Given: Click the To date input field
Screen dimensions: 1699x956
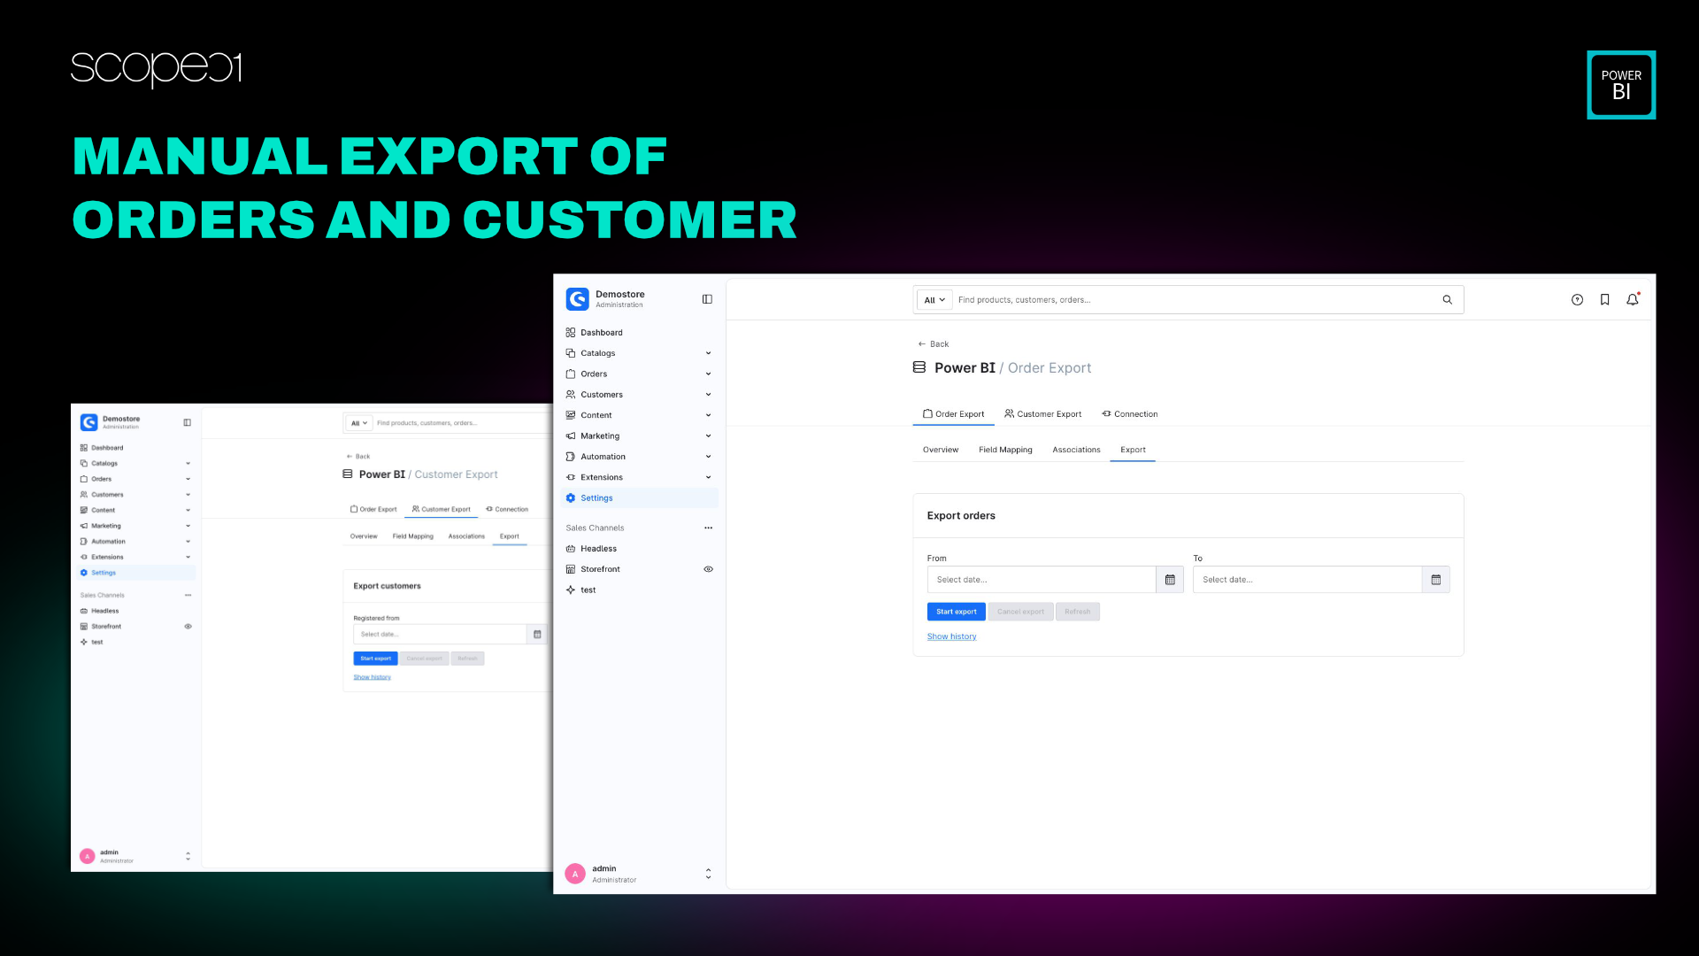Looking at the screenshot, I should click(1307, 580).
